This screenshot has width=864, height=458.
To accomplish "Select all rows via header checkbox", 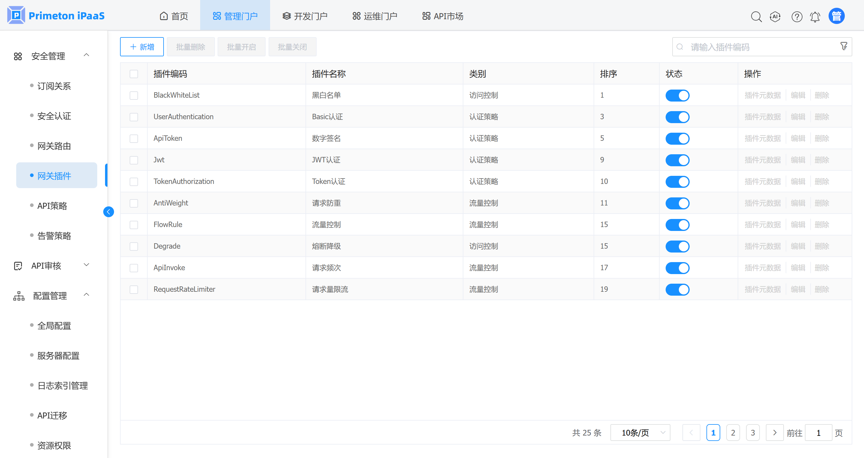I will pos(134,74).
